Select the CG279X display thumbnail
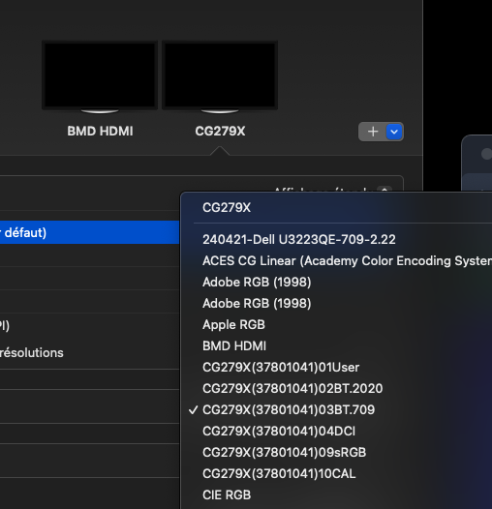 pyautogui.click(x=220, y=76)
